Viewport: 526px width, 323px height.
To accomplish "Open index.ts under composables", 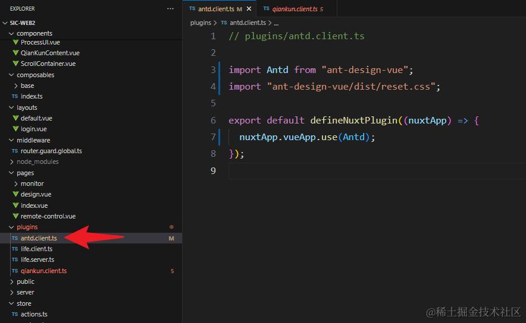I will (x=32, y=96).
